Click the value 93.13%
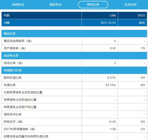Image resolution: width=148 pixels, height=140 pixels. click(111, 85)
